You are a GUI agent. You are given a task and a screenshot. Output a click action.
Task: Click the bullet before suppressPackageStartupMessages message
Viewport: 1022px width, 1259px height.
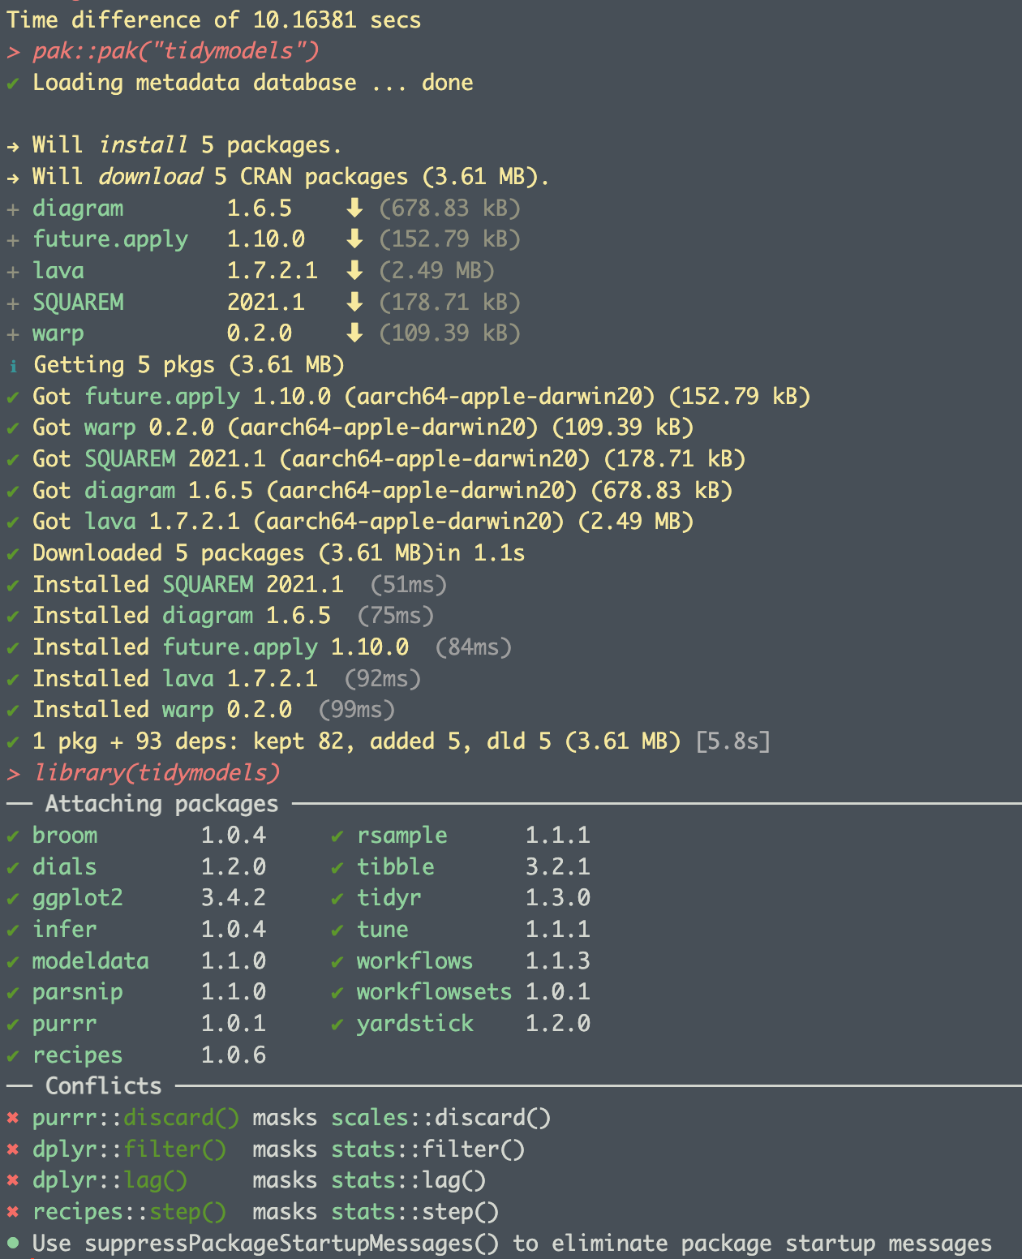(x=12, y=1244)
